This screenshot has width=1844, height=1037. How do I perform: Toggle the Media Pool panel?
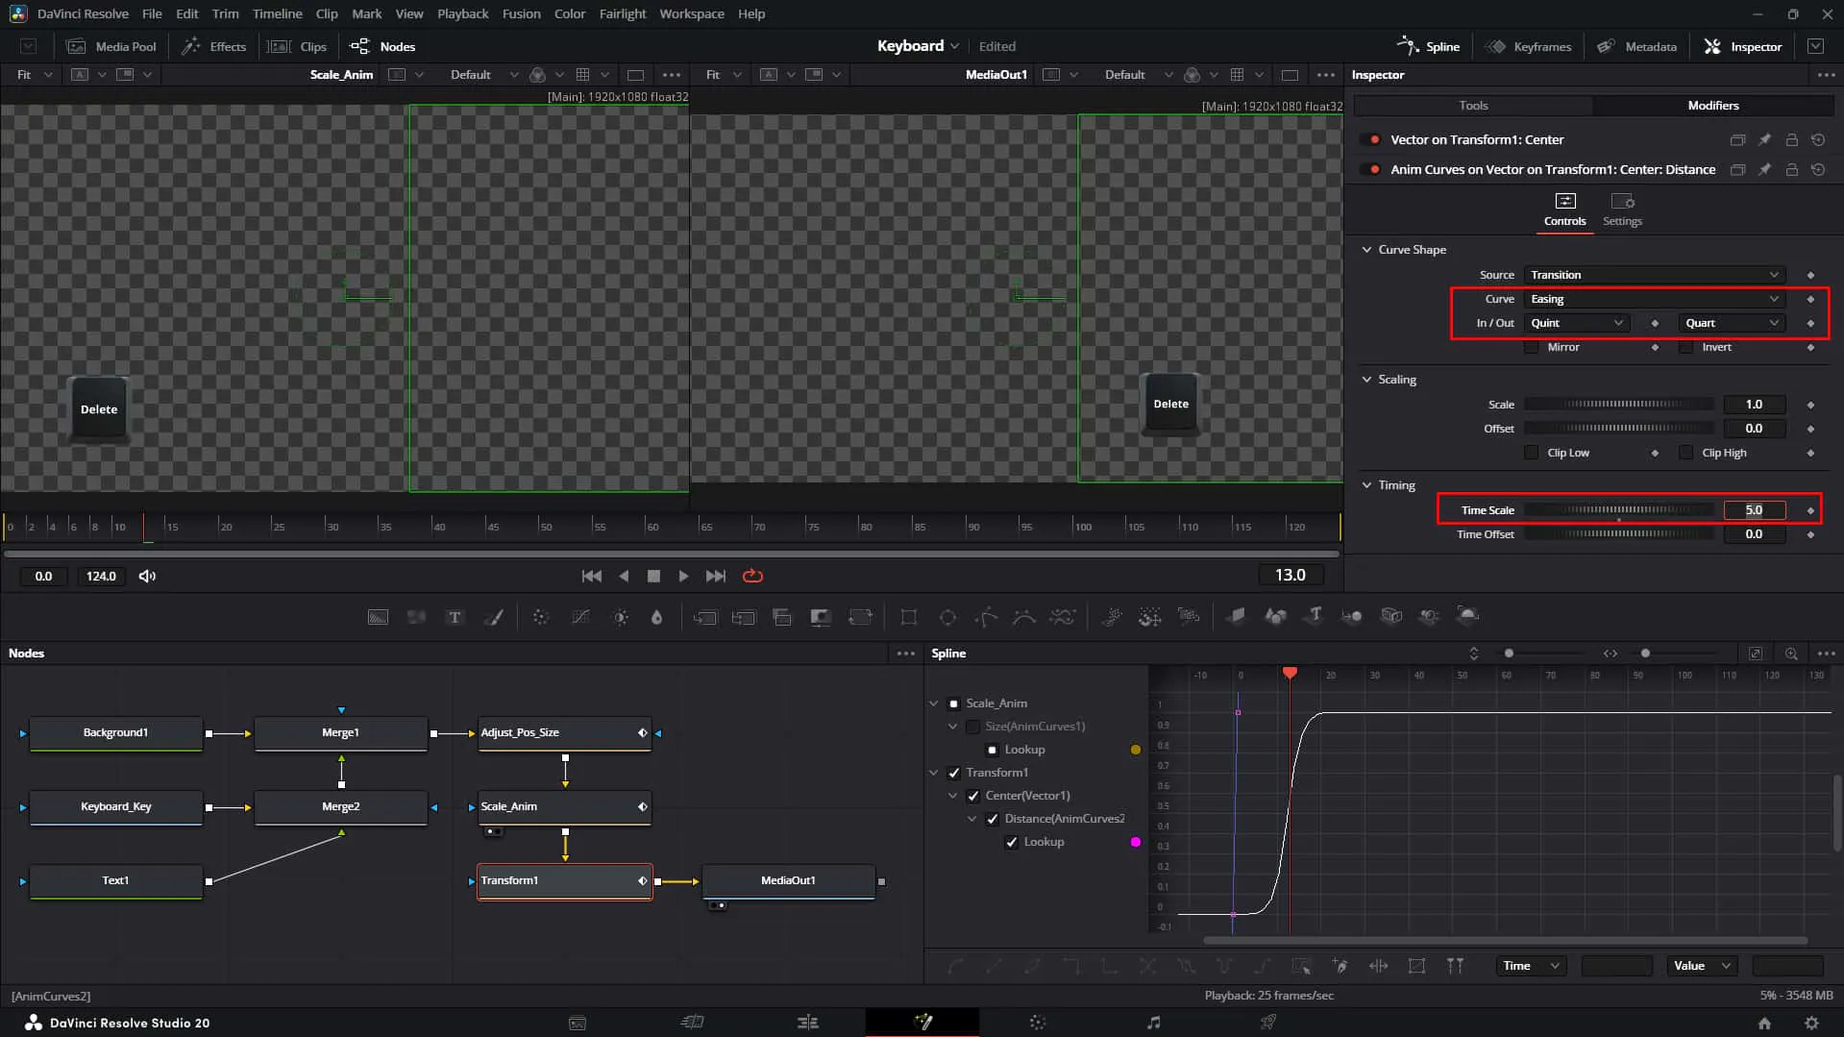111,46
